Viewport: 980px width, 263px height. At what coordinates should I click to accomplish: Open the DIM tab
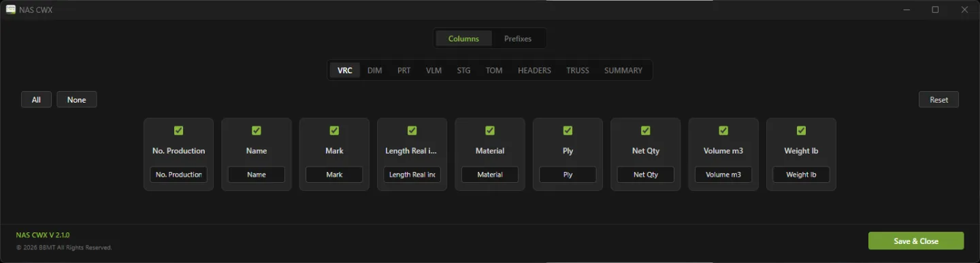coord(375,71)
